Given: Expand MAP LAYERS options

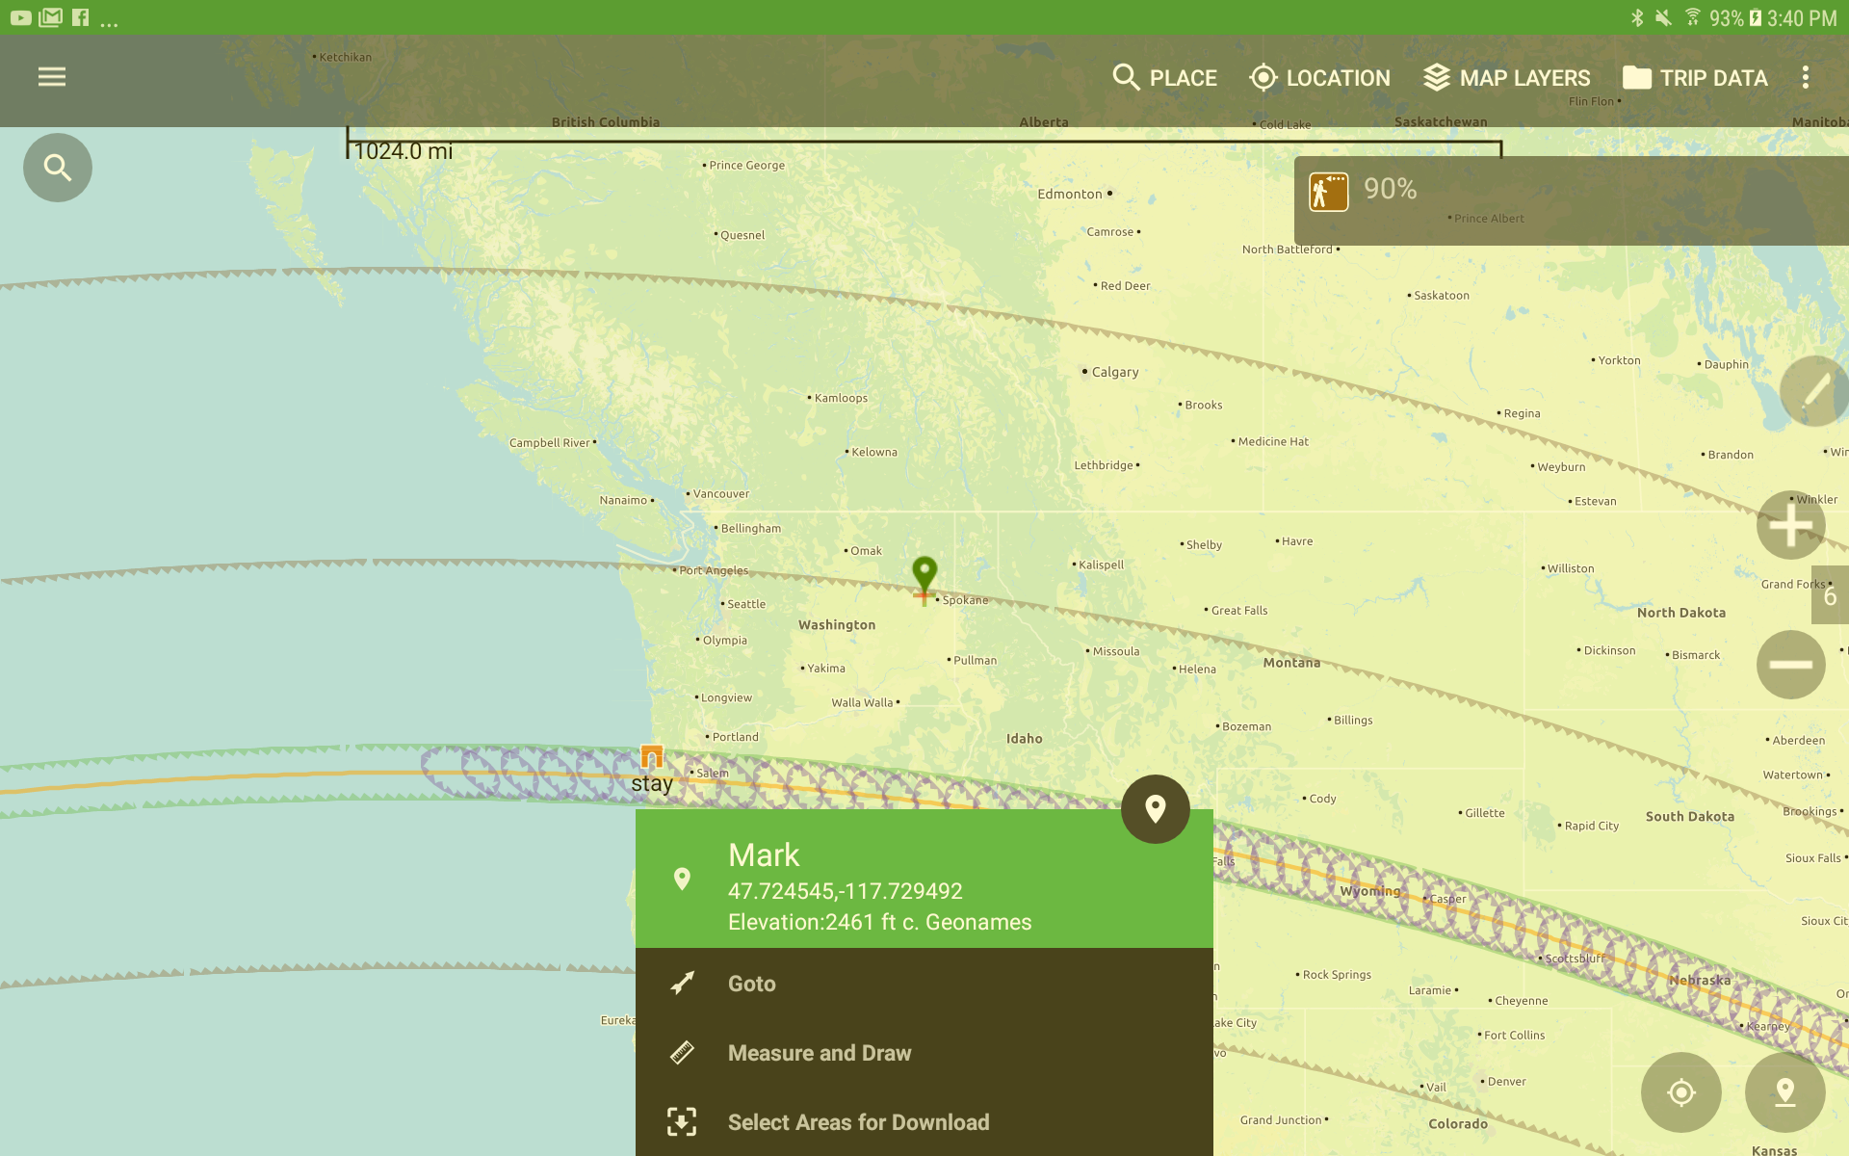Looking at the screenshot, I should point(1507,77).
